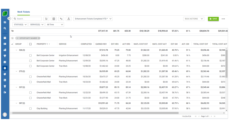Remove the OPPORTUNITY NUMBER grouping chip
This screenshot has width=229, height=128.
pyautogui.click(x=39, y=38)
